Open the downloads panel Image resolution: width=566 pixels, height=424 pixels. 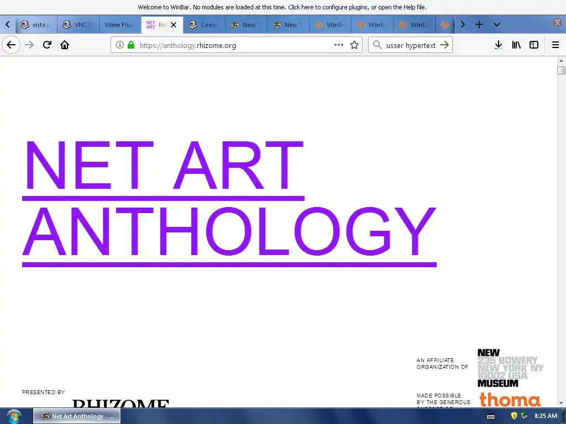[x=498, y=45]
